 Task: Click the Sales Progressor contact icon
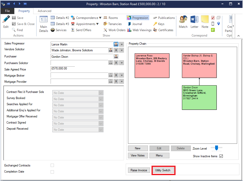[x=116, y=44]
